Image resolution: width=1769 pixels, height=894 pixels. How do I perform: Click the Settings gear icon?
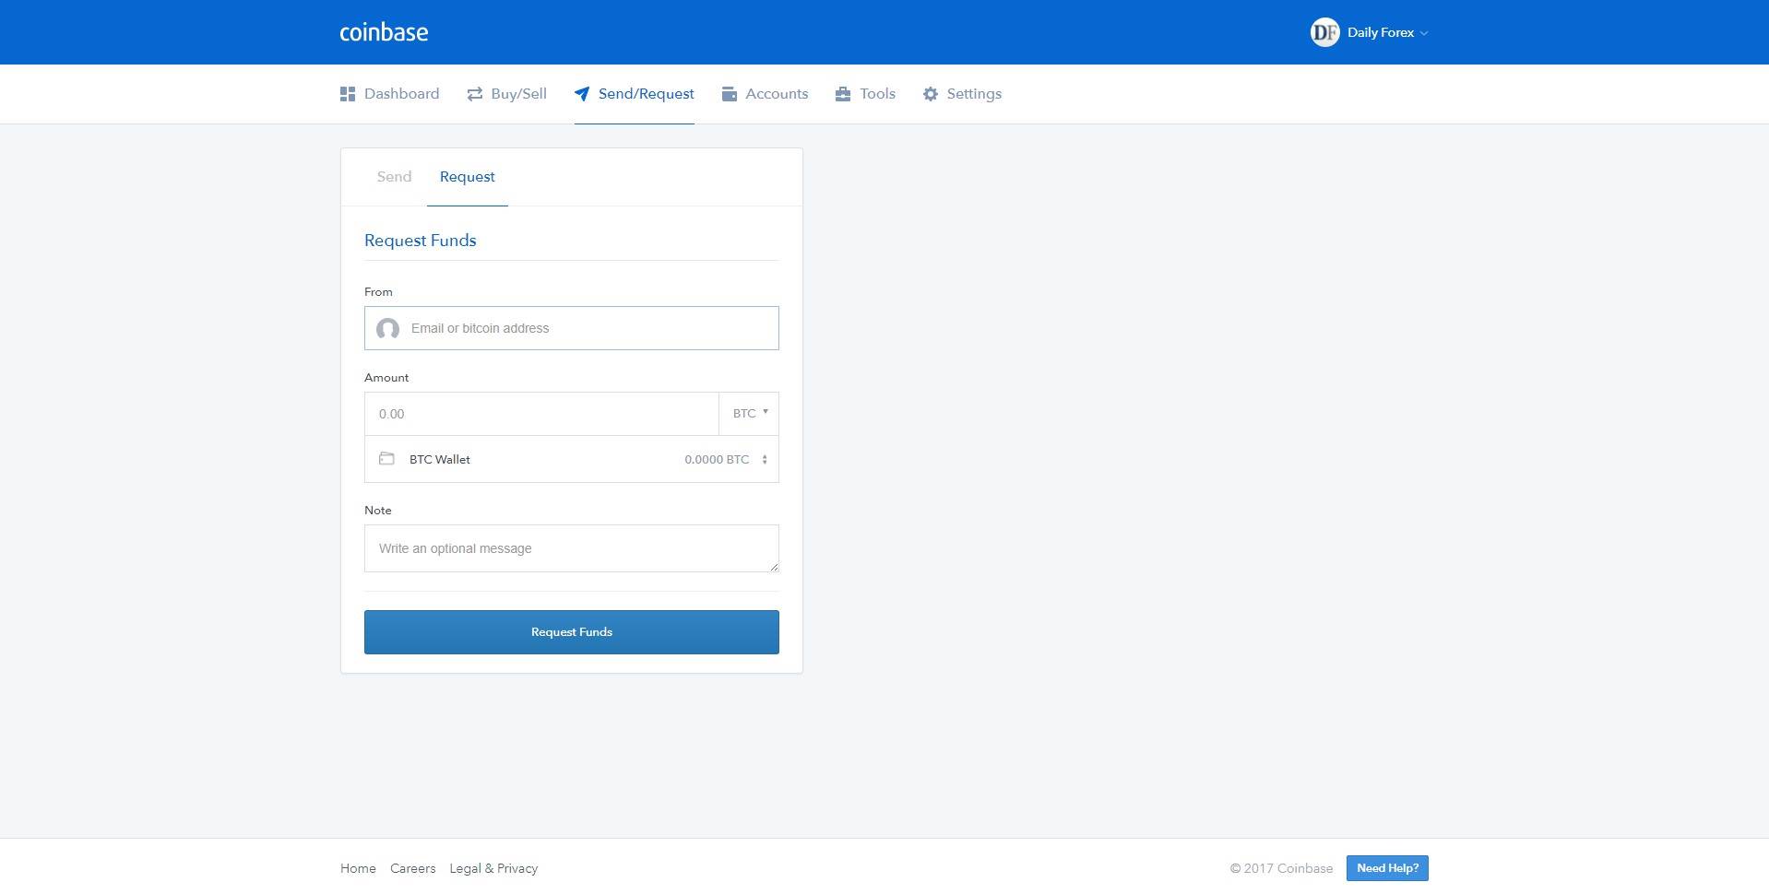tap(931, 94)
